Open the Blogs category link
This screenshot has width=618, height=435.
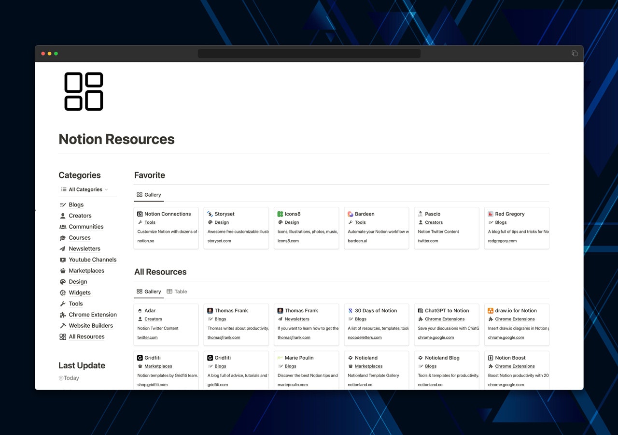point(76,205)
